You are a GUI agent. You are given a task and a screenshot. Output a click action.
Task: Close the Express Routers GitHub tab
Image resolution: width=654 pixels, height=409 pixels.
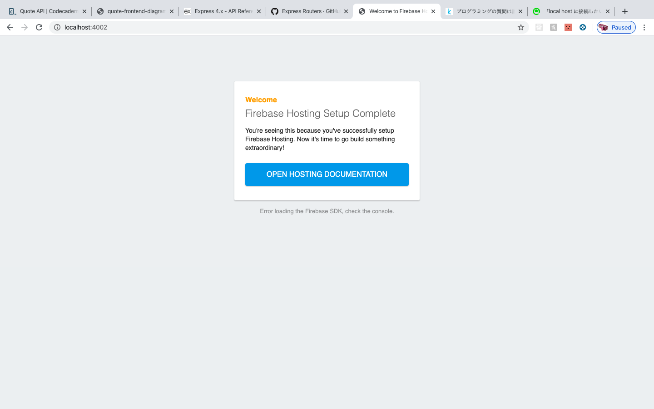coord(346,11)
